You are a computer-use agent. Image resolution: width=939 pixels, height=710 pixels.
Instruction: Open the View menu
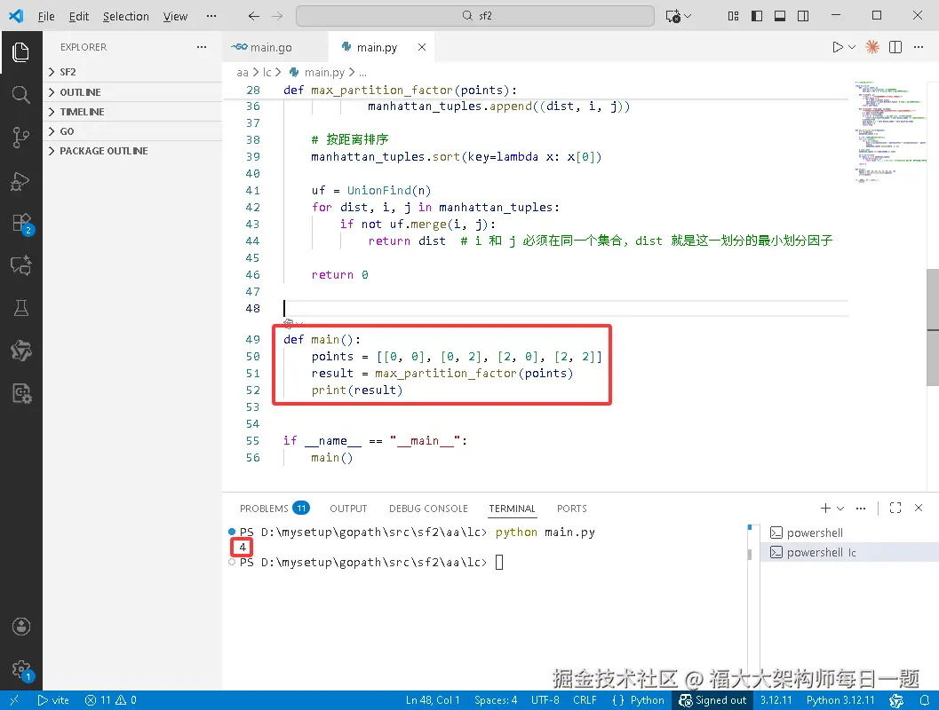176,16
